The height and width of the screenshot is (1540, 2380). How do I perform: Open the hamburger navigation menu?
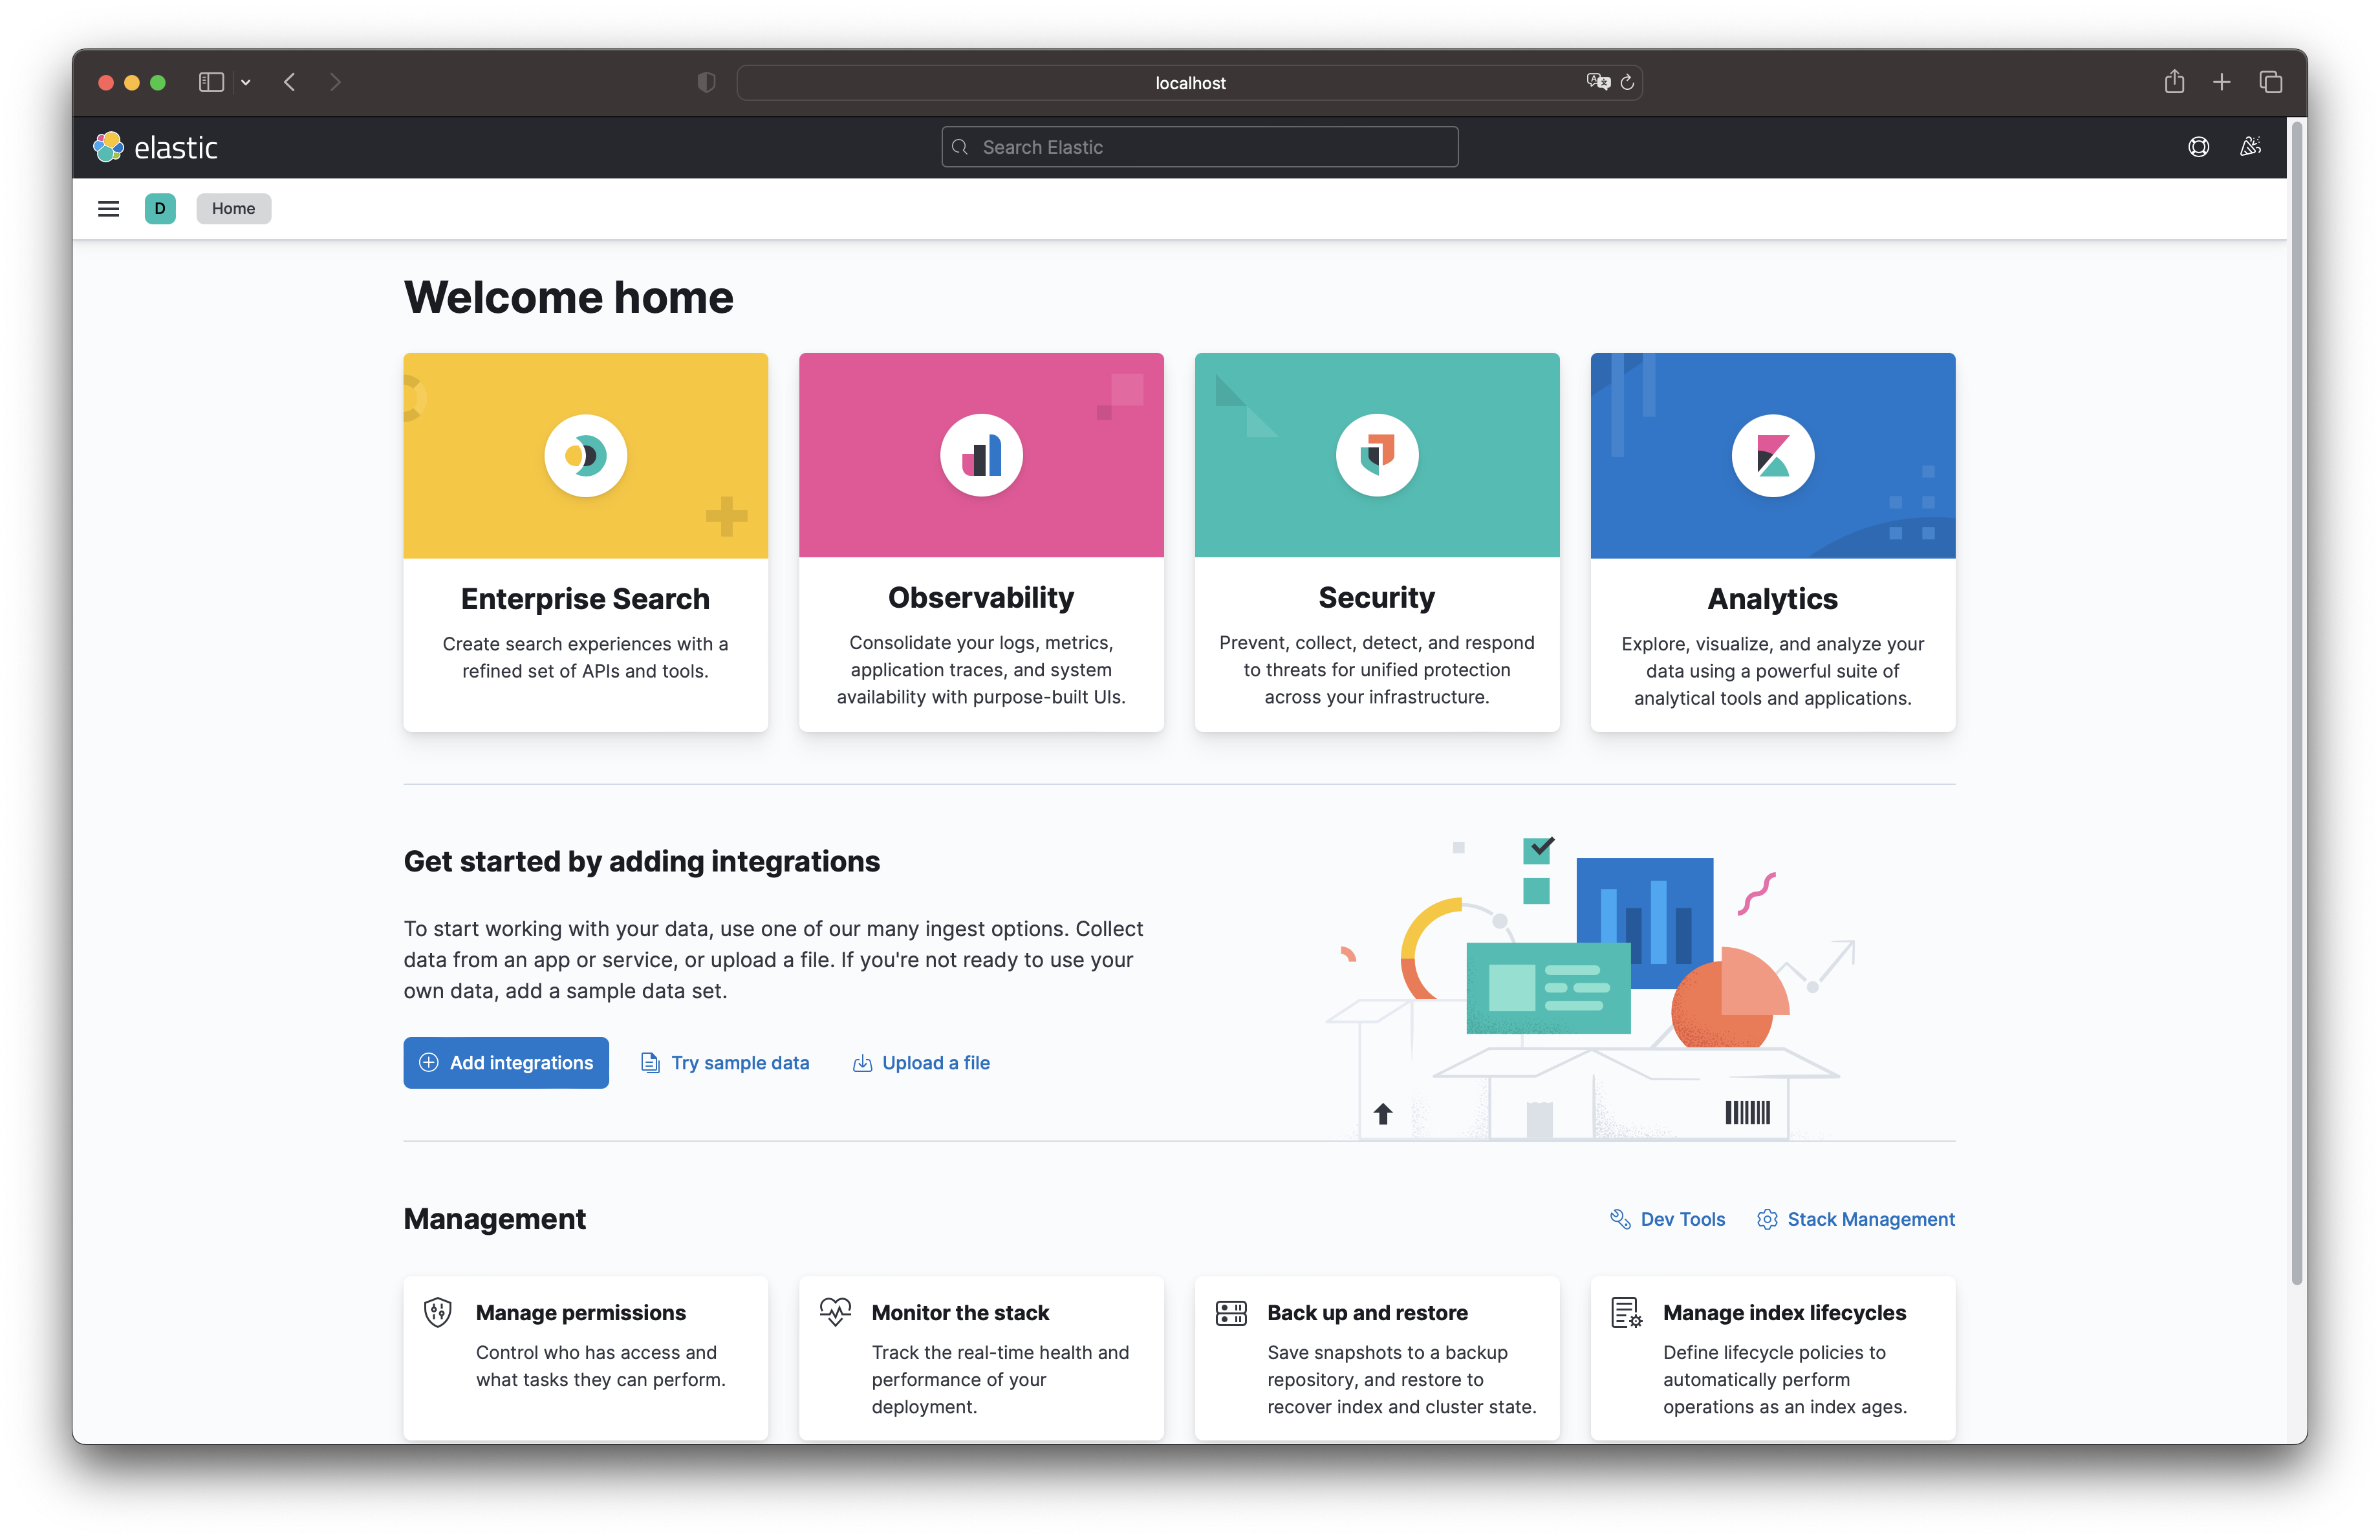coord(108,209)
